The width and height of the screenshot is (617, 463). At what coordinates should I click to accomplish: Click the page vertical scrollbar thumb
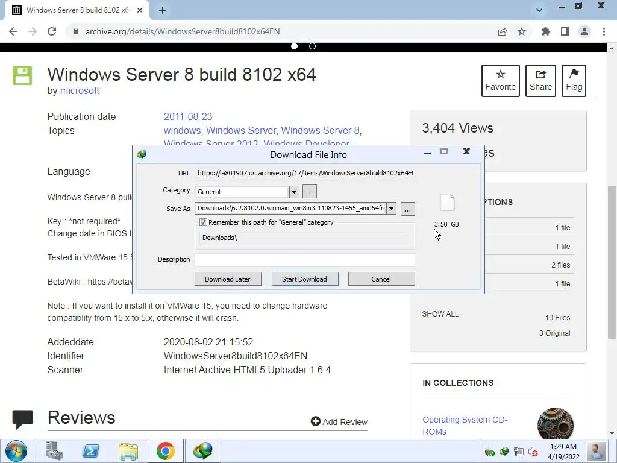pyautogui.click(x=612, y=262)
